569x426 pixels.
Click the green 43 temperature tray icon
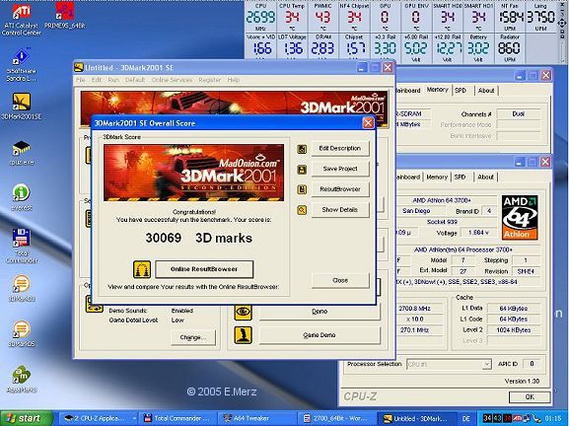497,419
